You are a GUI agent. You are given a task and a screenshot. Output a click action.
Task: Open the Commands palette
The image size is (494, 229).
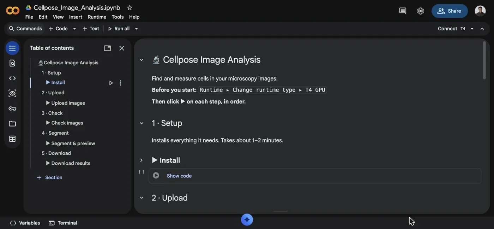25,29
